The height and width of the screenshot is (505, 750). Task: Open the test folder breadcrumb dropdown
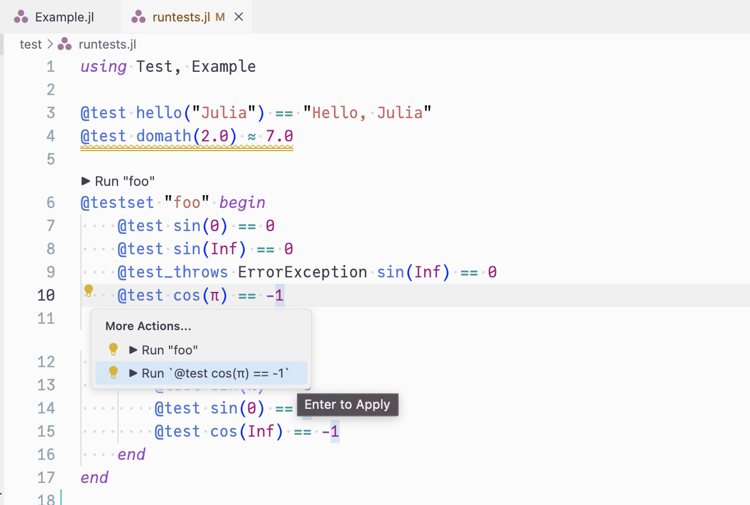31,44
